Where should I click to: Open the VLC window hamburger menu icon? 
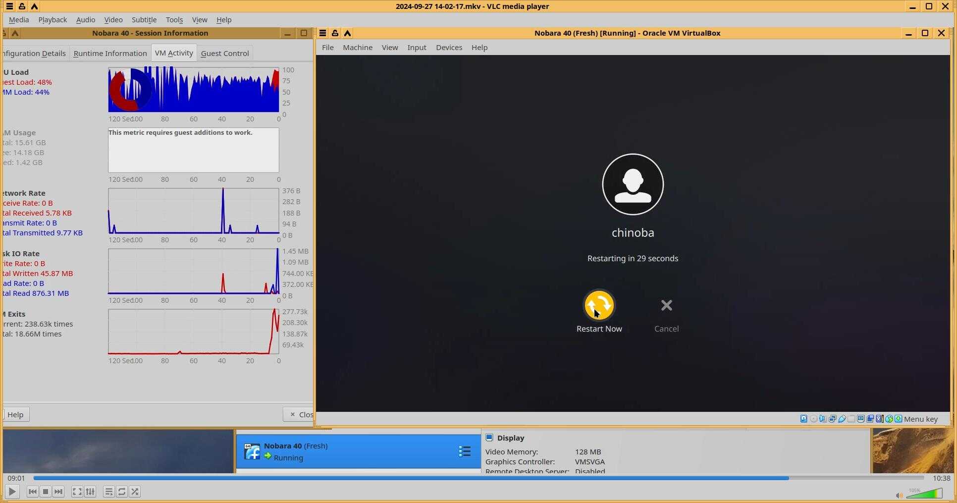click(x=9, y=6)
